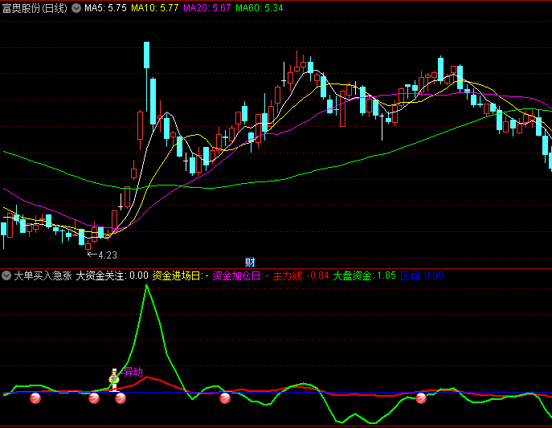Image resolution: width=552 pixels, height=428 pixels.
Task: Expand the main chart indicator dropdown arrow
Action: (x=76, y=7)
